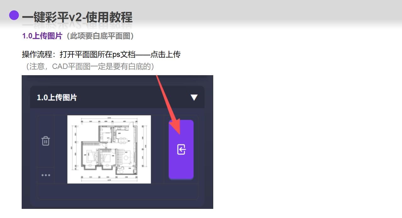Screen dimensions: 402x218
Task: Click the 点击上传 words in the instructions
Action: [166, 54]
